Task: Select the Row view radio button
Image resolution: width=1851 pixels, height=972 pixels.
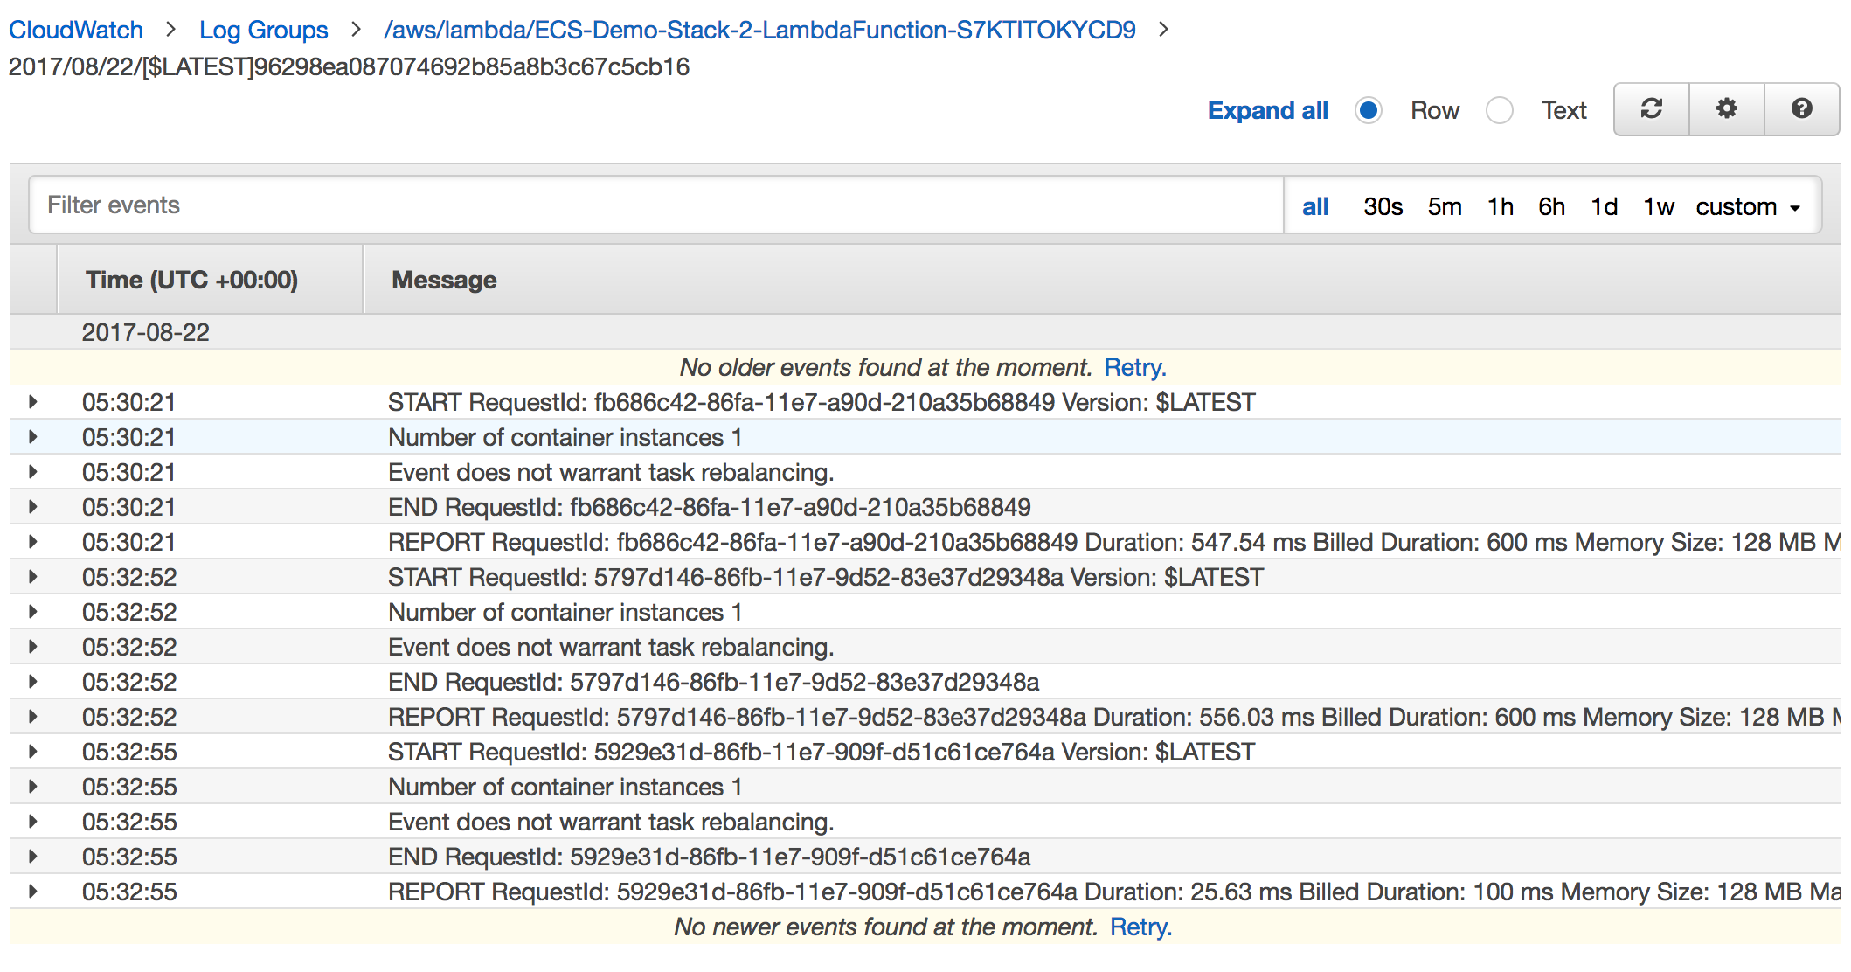Action: coord(1369,111)
